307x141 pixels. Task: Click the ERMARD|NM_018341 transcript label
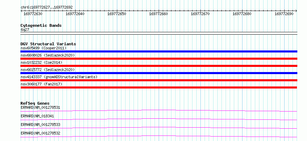pyautogui.click(x=37, y=116)
